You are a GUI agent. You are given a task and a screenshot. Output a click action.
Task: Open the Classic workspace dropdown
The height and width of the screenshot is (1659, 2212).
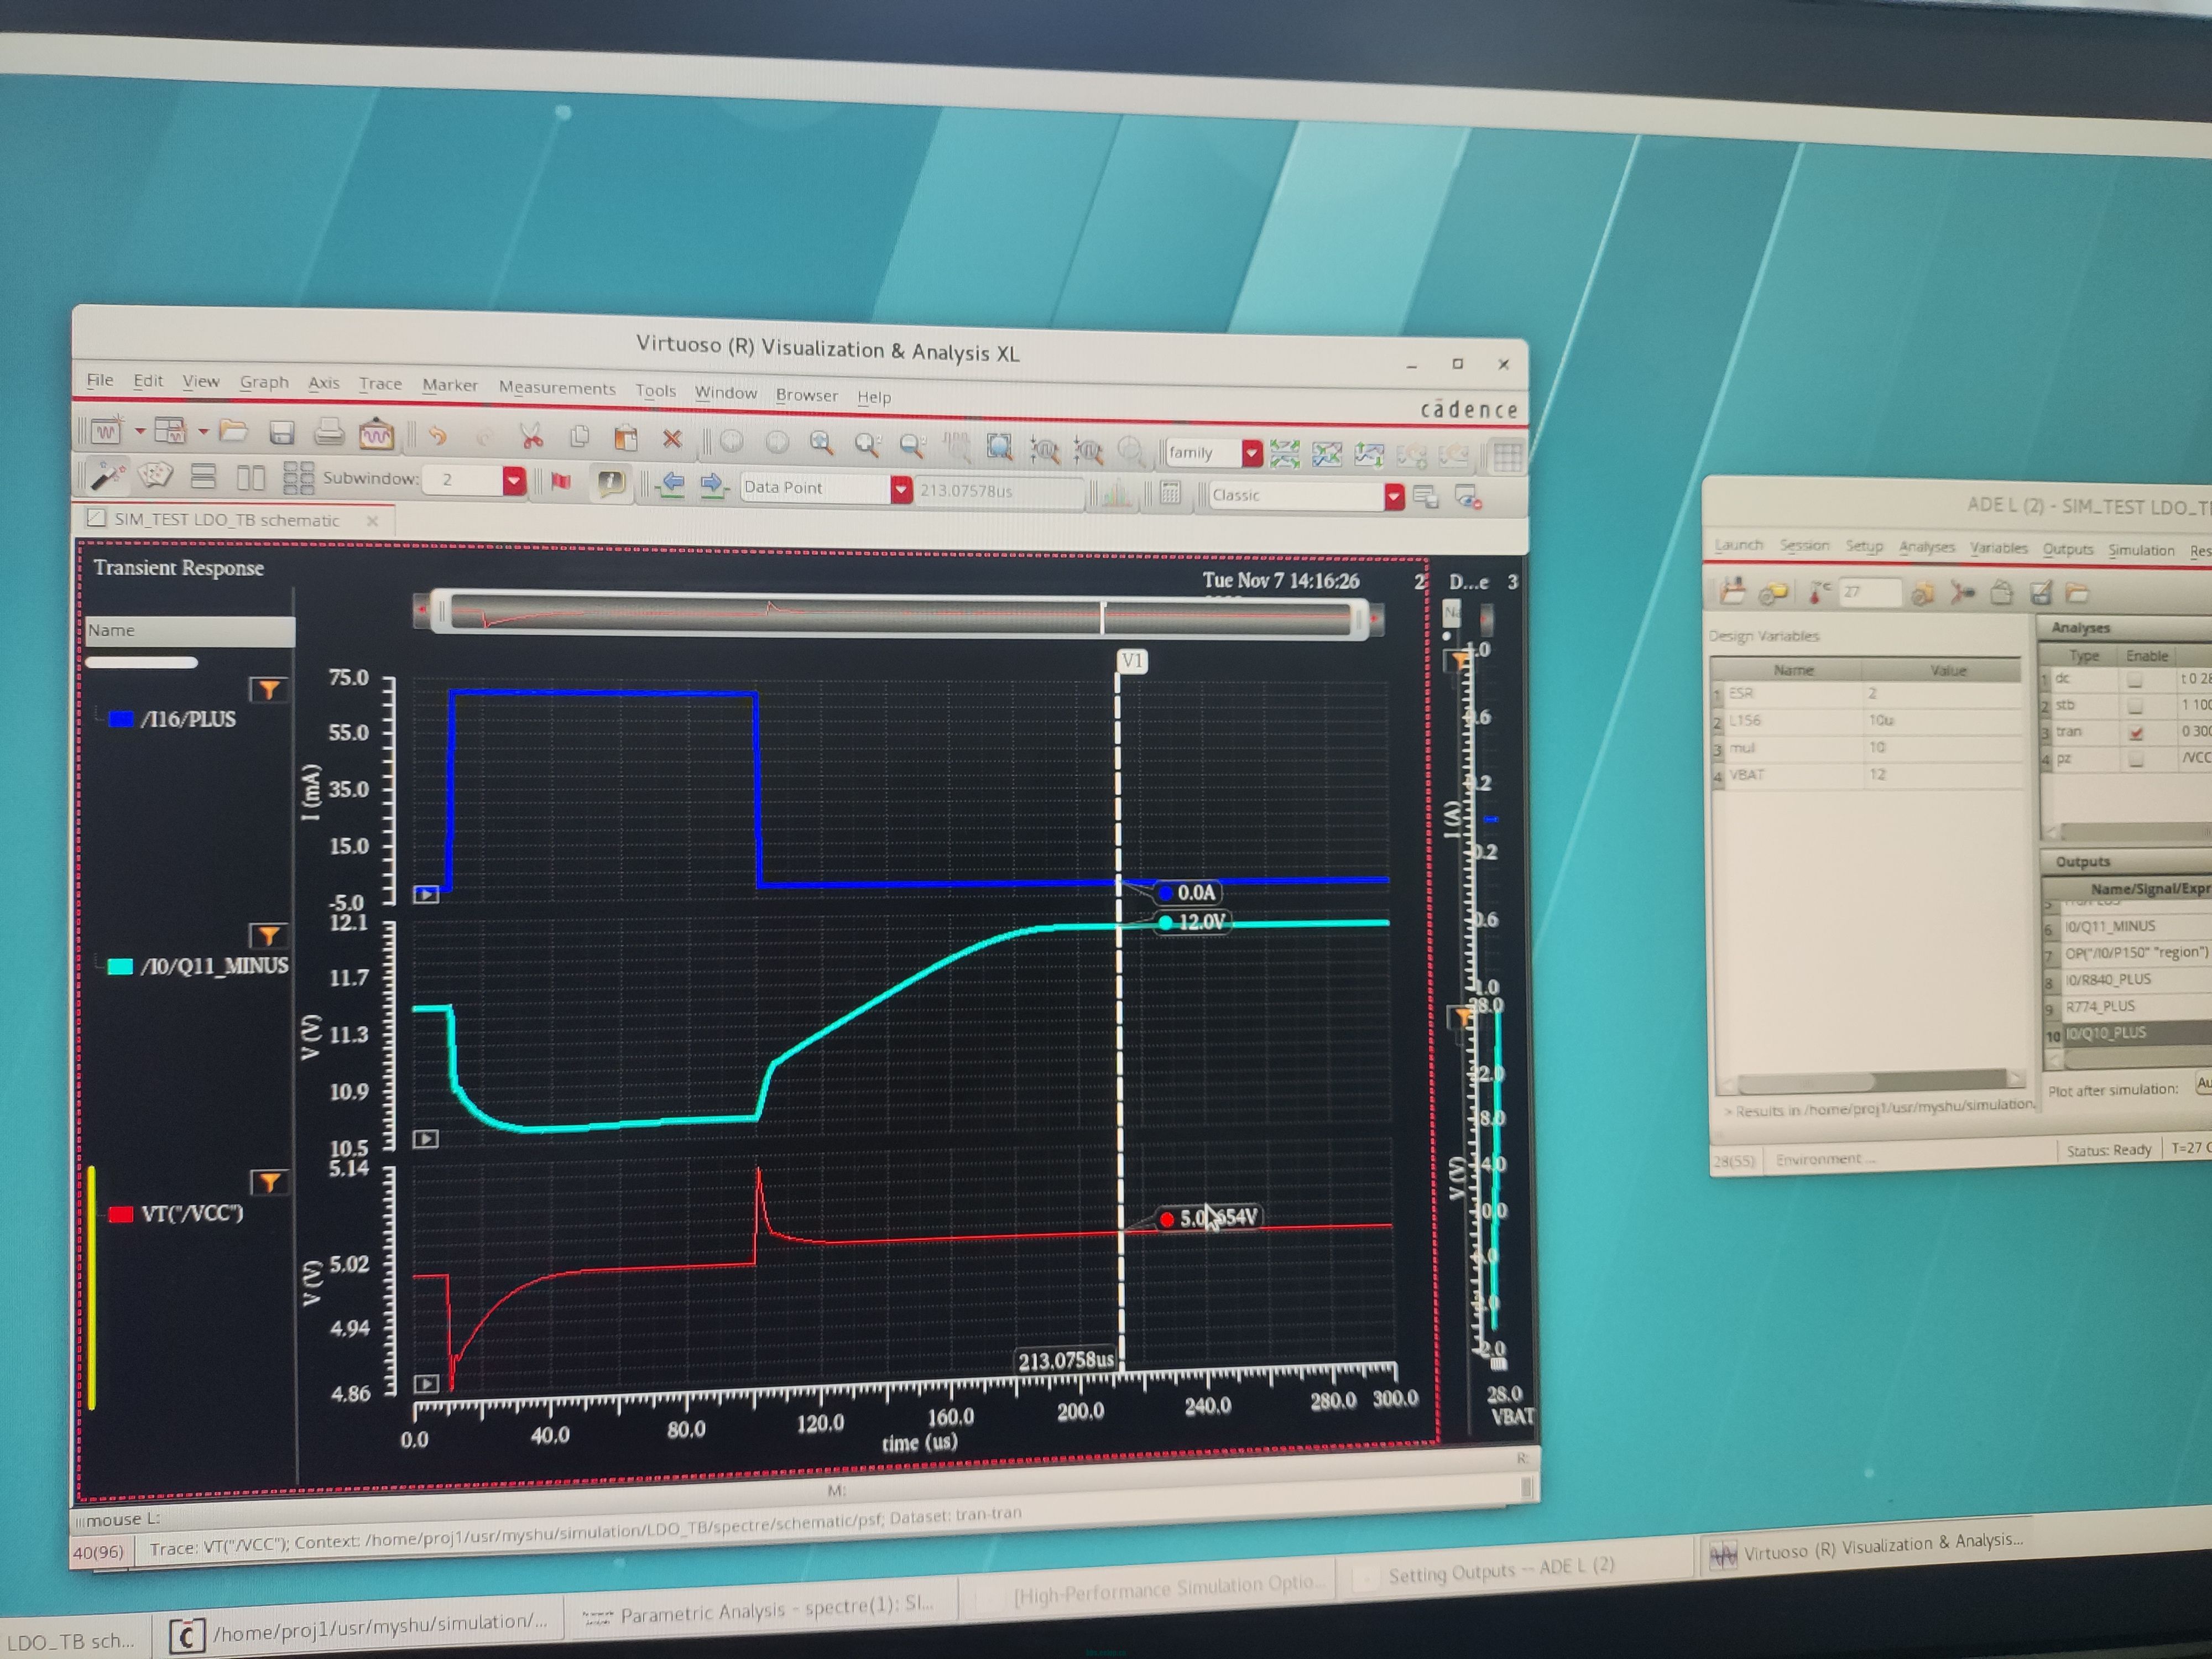(1394, 497)
